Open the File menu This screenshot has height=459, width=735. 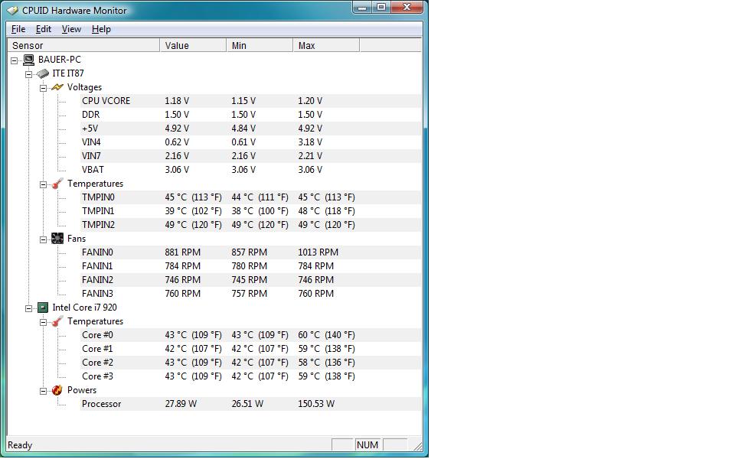click(18, 29)
